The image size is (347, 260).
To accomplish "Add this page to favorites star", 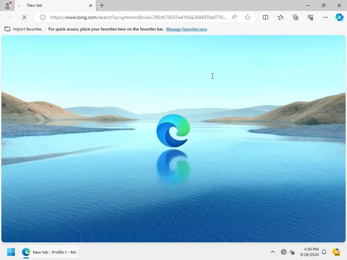I will pos(248,17).
